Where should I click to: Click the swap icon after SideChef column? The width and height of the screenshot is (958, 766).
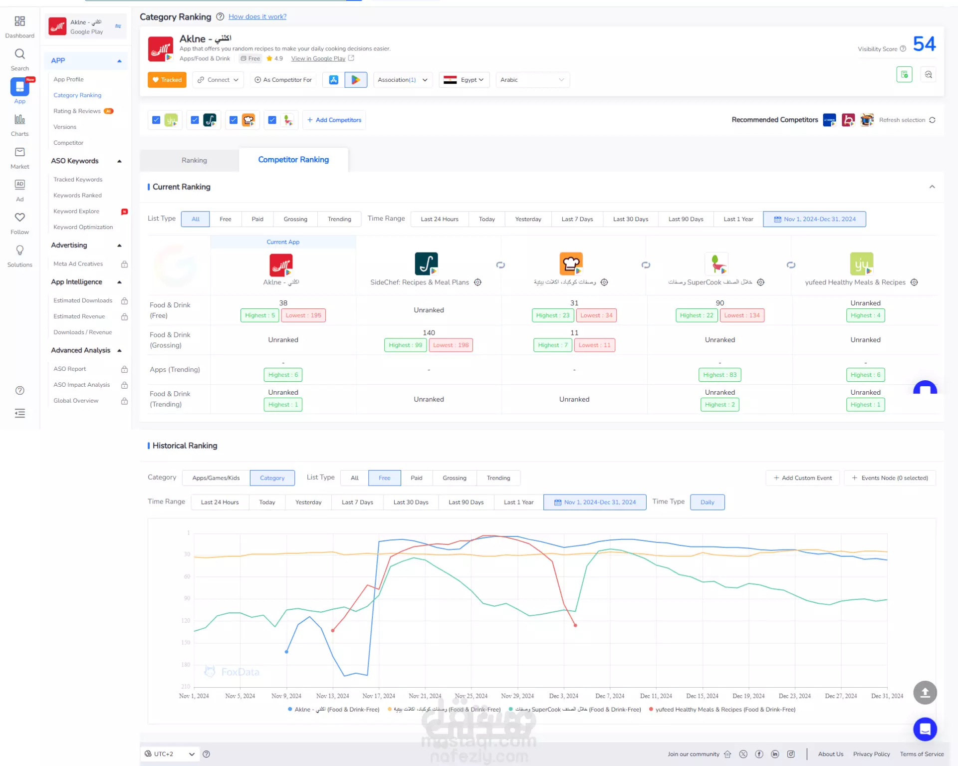point(500,265)
